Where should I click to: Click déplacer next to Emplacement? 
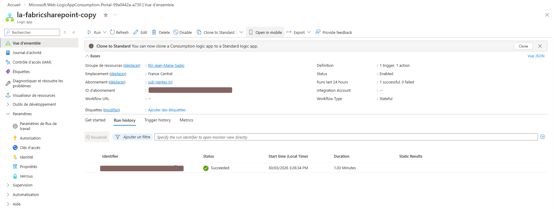(x=118, y=74)
